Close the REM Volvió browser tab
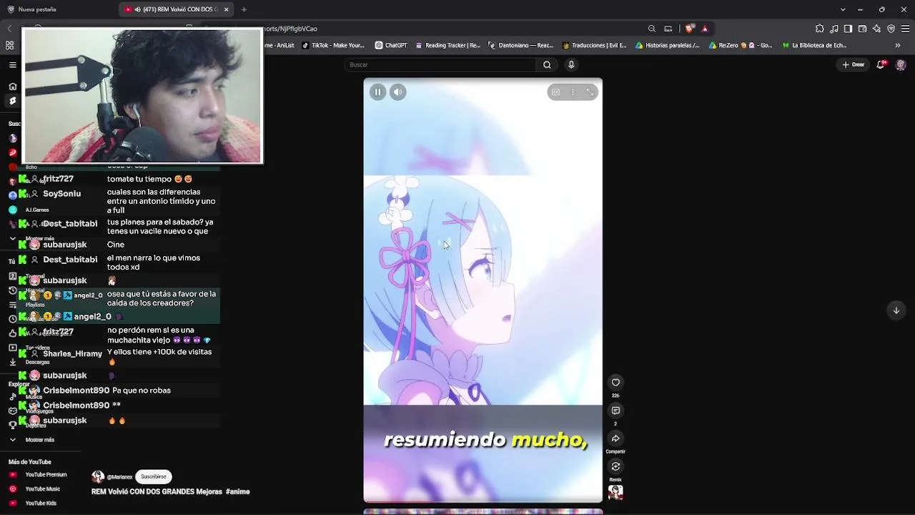 pos(227,9)
